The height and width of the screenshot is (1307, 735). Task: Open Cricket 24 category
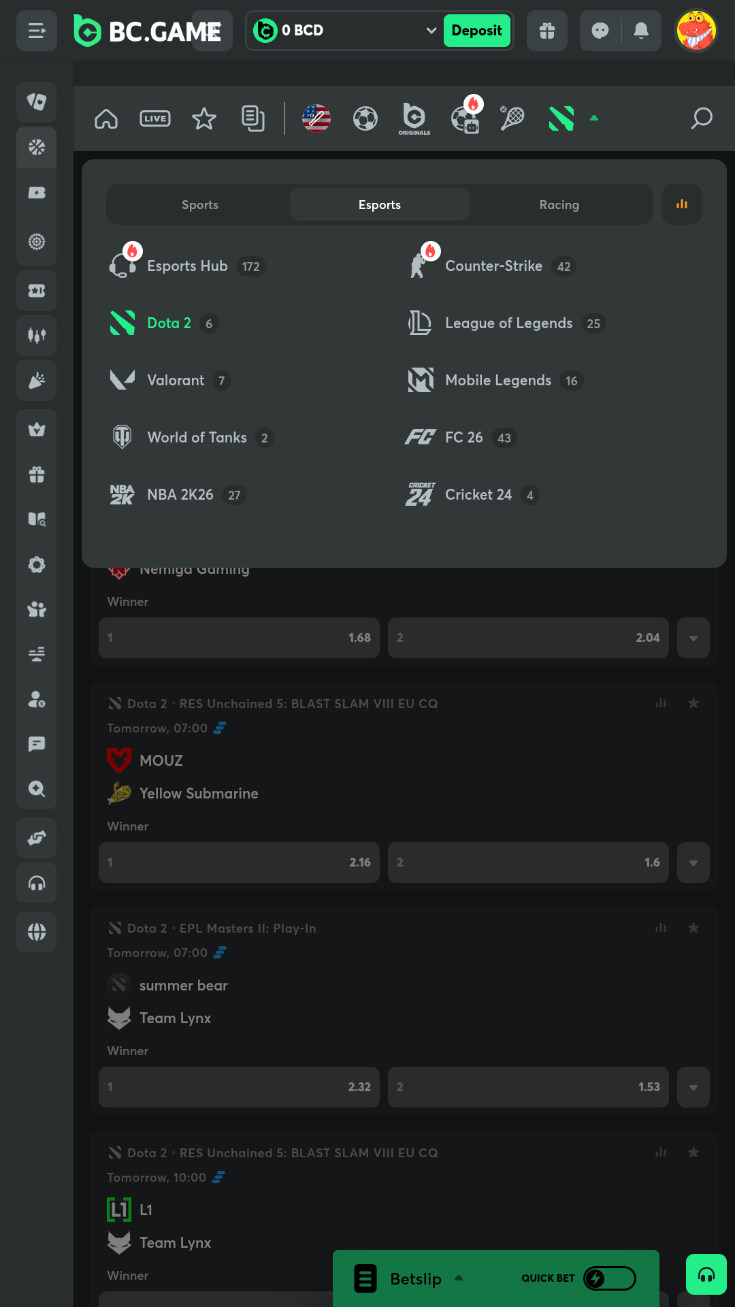[x=472, y=495]
